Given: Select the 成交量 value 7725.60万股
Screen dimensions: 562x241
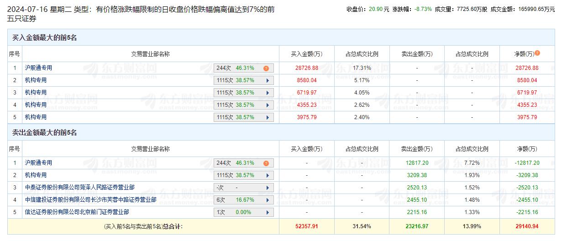Looking at the screenshot, I should [x=472, y=9].
